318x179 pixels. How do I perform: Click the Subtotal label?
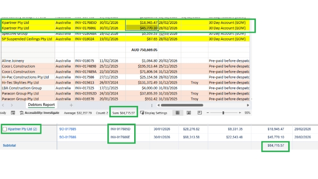click(x=9, y=146)
